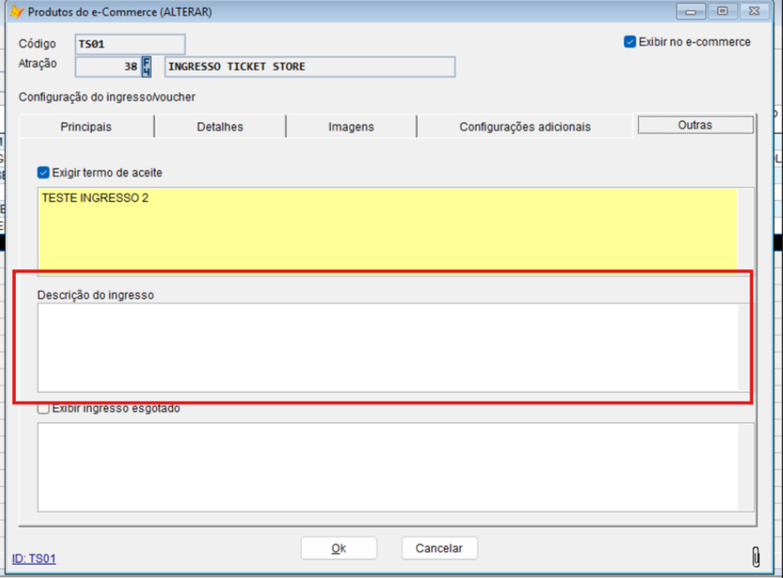This screenshot has height=578, width=783.
Task: Focus the yellow termo de aceite text area
Action: pos(387,229)
